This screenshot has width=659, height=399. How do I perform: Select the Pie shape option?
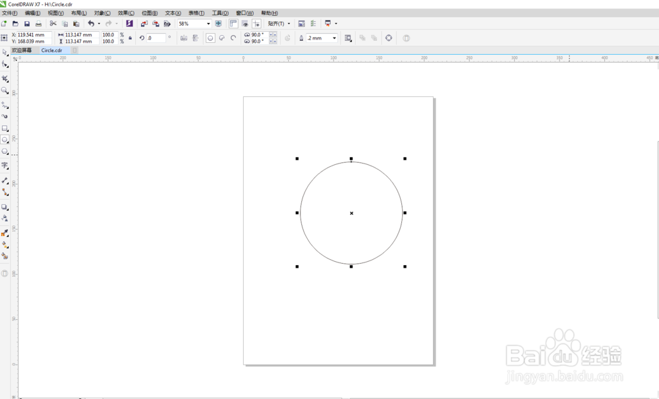pos(222,38)
